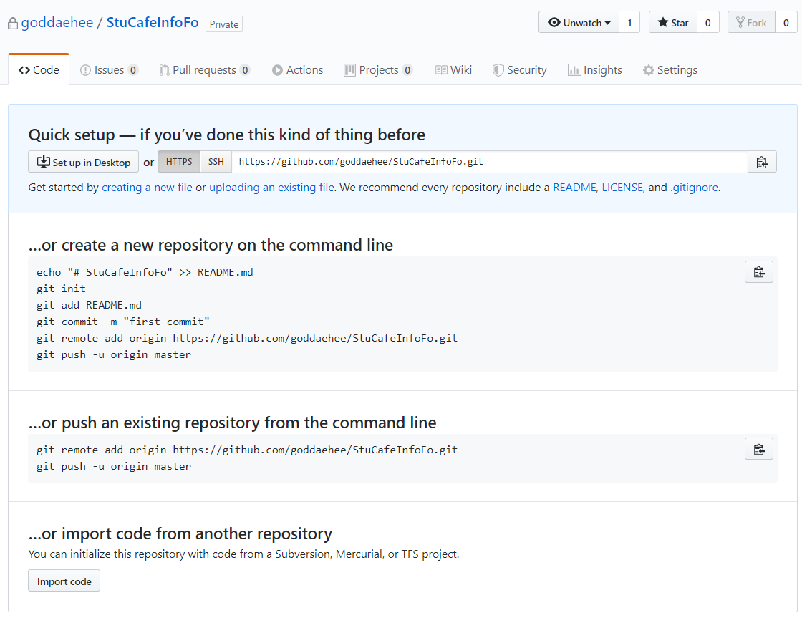The height and width of the screenshot is (618, 802).
Task: Click the private repository lock icon
Action: point(13,24)
